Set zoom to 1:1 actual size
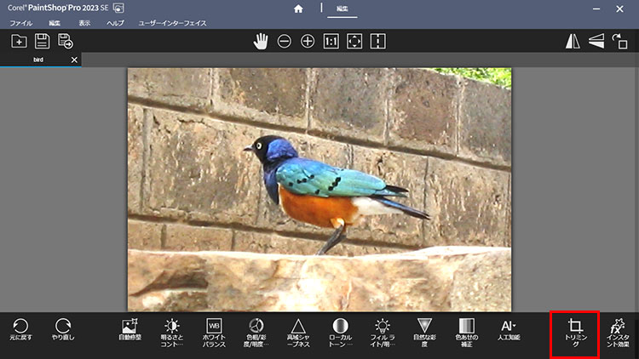The image size is (639, 359). coord(331,41)
